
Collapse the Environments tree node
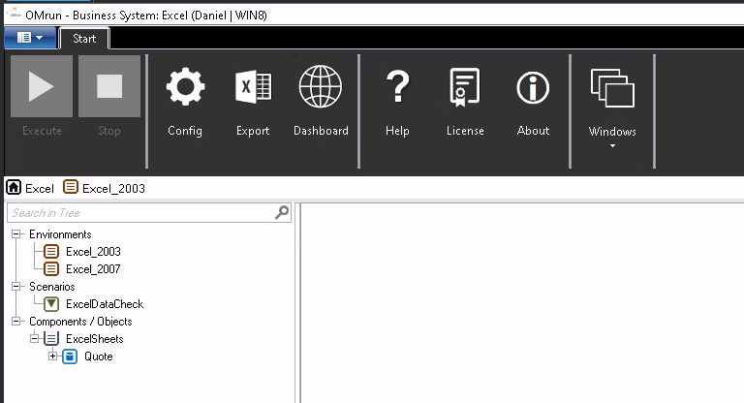point(16,234)
